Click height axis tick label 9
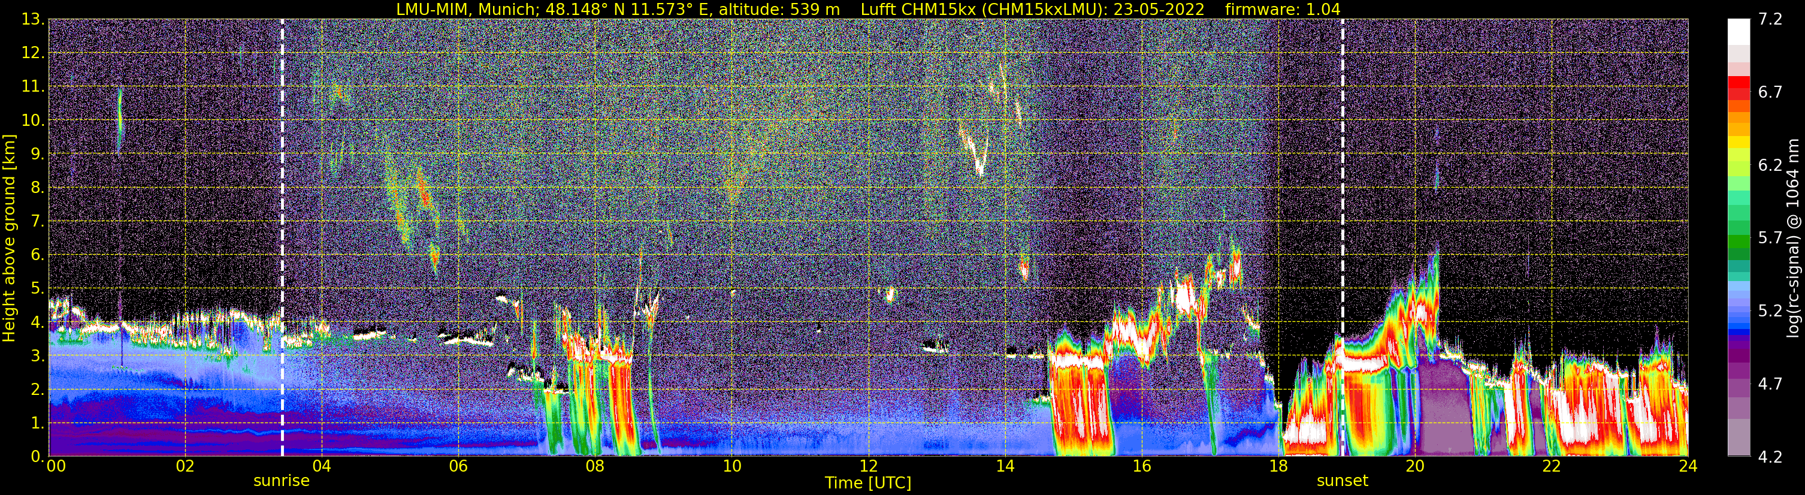Image resolution: width=1805 pixels, height=495 pixels. [x=37, y=154]
